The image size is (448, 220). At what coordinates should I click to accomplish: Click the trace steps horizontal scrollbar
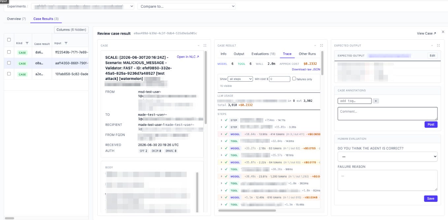(x=247, y=210)
